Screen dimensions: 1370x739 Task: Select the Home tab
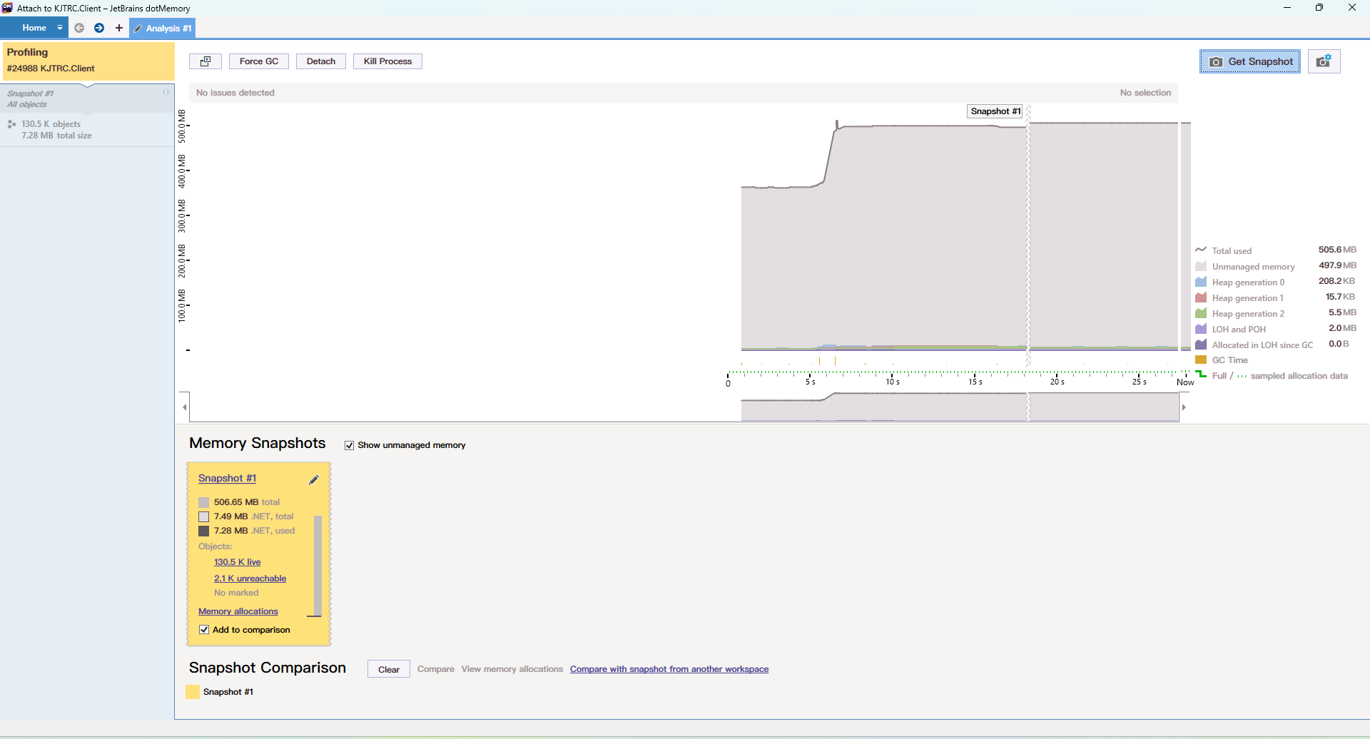click(x=34, y=28)
